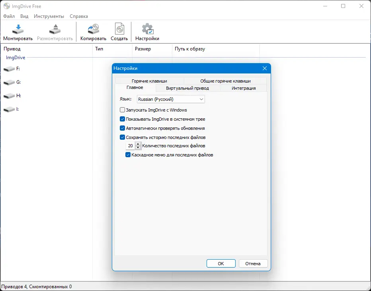Open the Файл menu
Screen dimensions: 371x291
point(9,16)
